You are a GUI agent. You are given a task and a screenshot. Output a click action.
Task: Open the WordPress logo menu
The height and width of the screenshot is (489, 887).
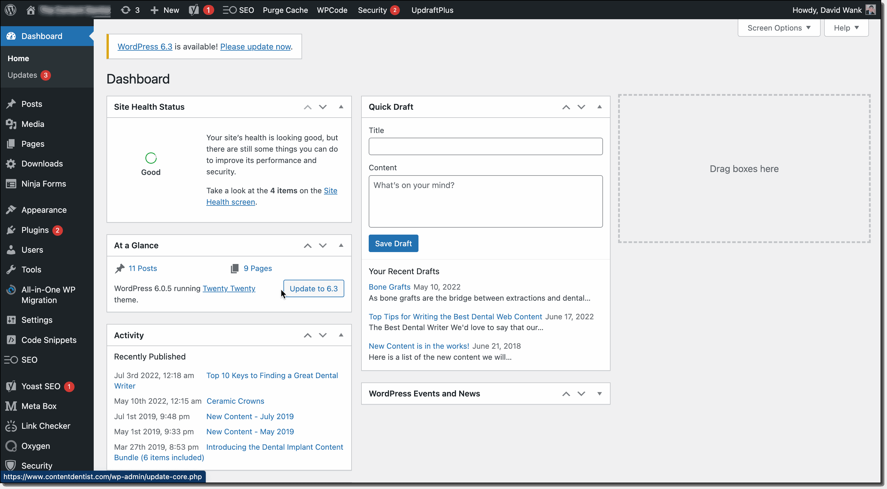pos(11,10)
